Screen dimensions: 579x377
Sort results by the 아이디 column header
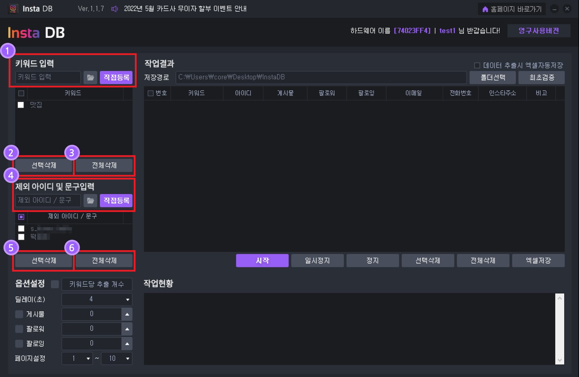coord(243,93)
